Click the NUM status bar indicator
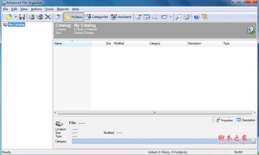The width and height of the screenshot is (259, 155). click(x=238, y=152)
